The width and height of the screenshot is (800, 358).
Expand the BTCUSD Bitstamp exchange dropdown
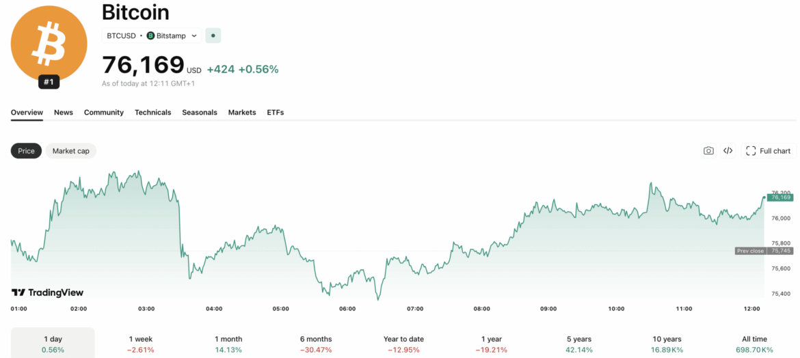click(x=152, y=36)
